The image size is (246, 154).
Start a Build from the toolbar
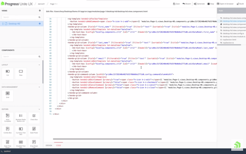click(x=240, y=4)
